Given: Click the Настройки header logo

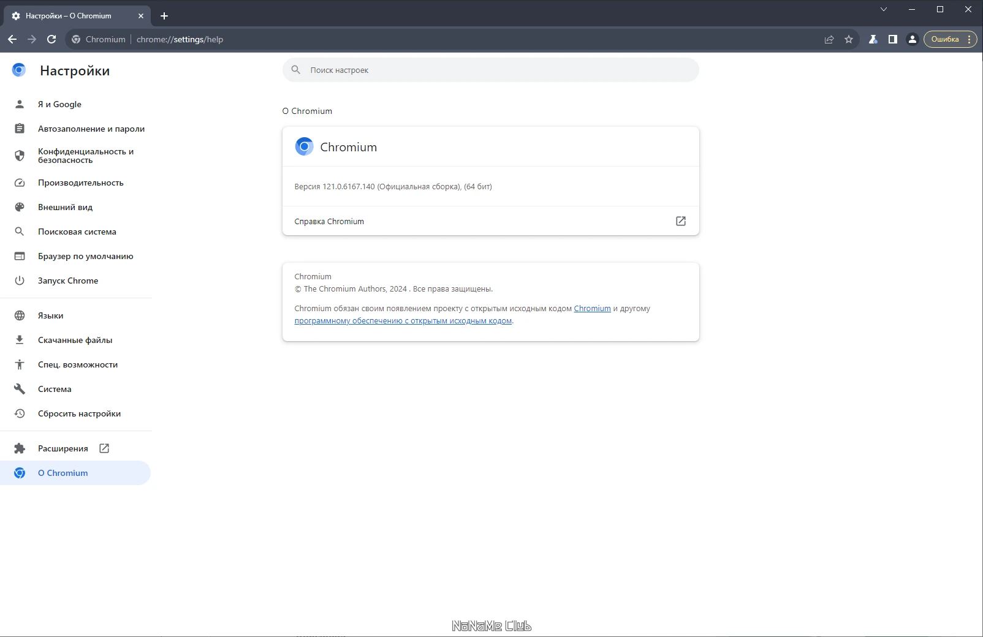Looking at the screenshot, I should coord(19,70).
